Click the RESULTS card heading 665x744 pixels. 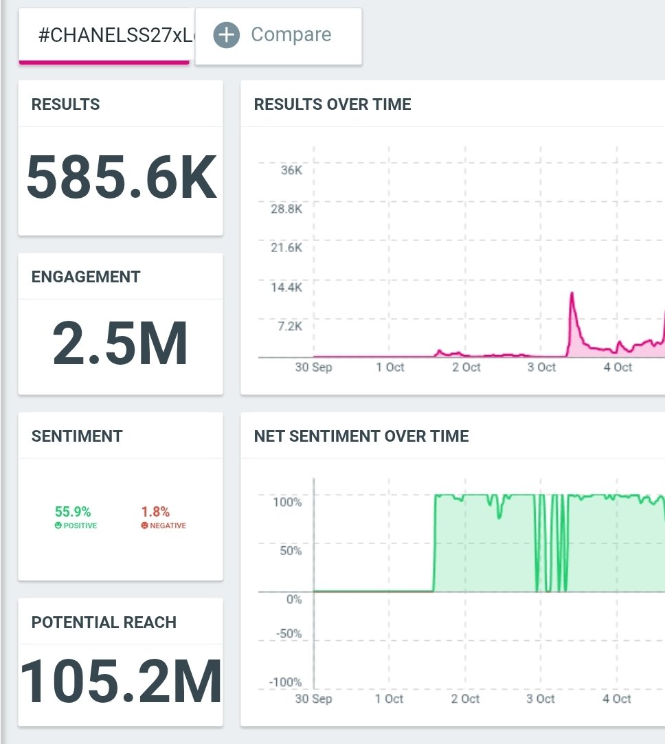click(65, 104)
